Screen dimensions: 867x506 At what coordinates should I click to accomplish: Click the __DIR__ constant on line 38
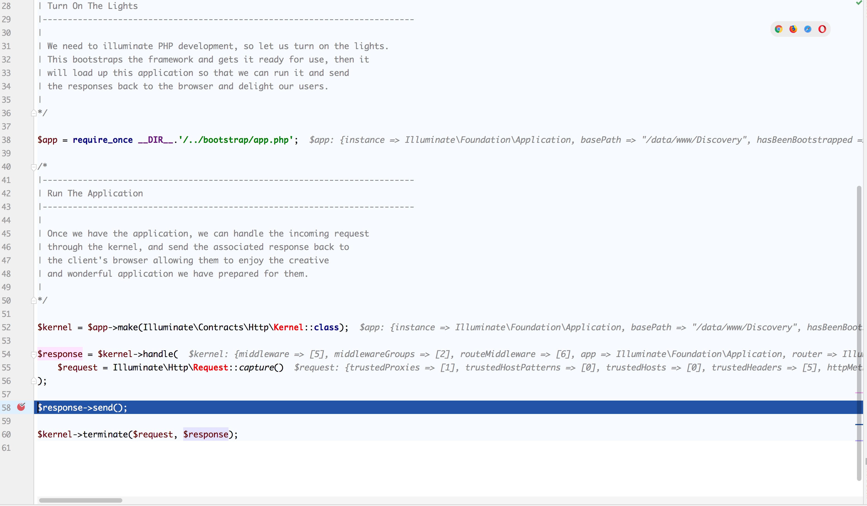(155, 140)
